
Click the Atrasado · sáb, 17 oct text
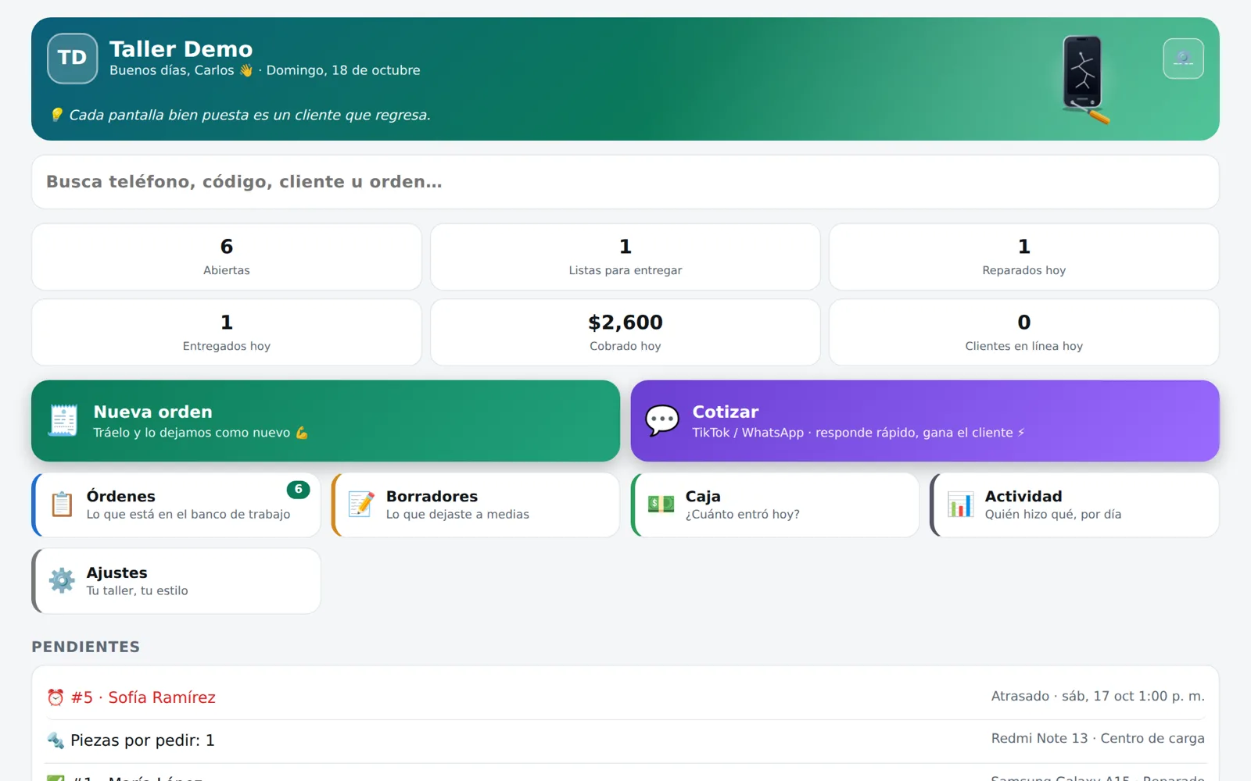[x=1098, y=696]
